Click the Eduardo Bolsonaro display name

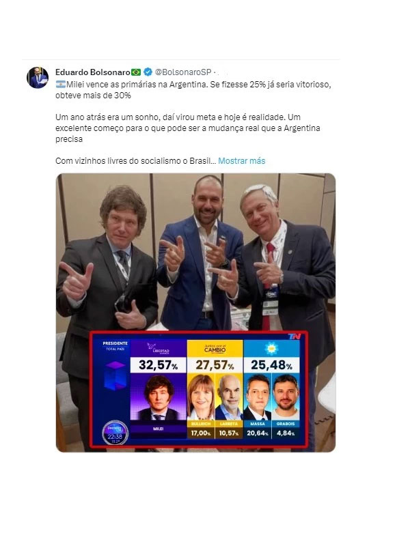coord(93,72)
